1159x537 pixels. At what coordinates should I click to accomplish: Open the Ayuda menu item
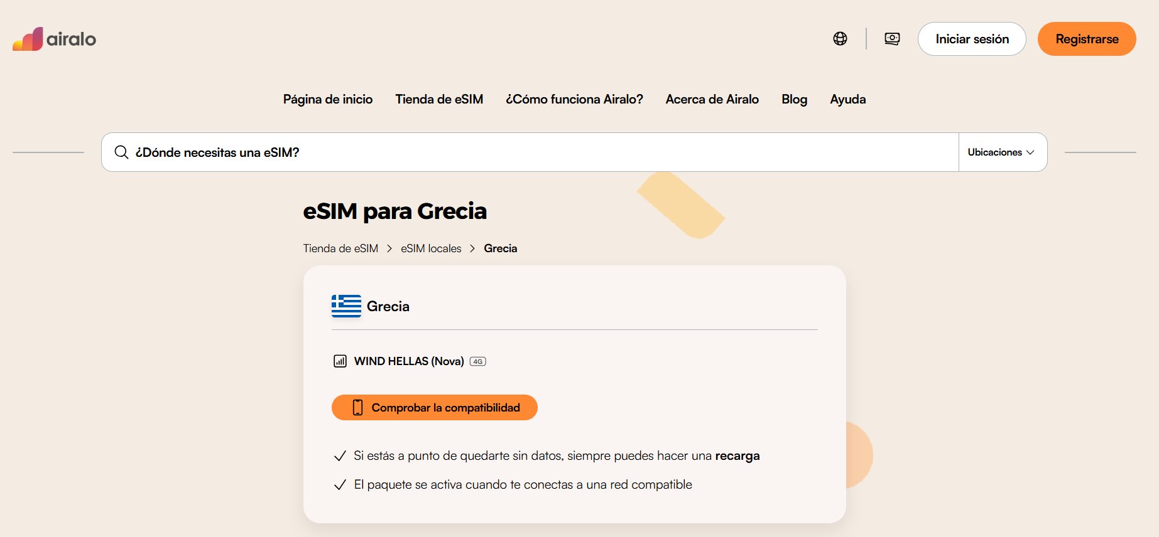click(x=848, y=99)
